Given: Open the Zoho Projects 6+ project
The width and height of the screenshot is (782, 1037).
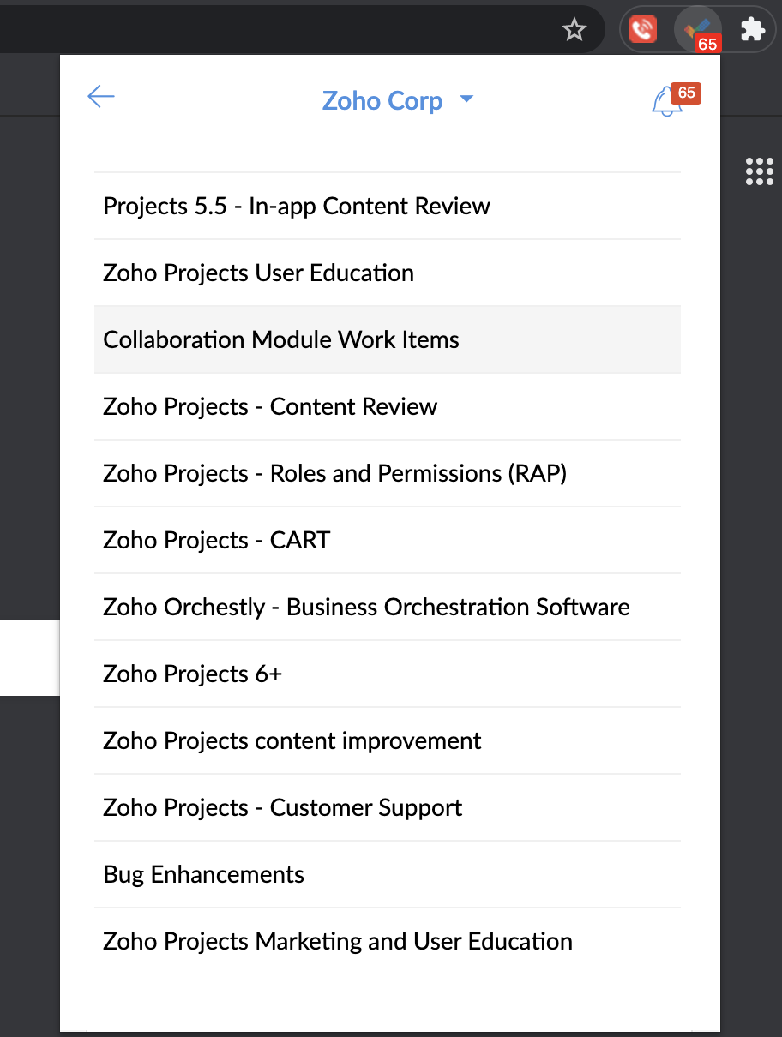Looking at the screenshot, I should click(388, 674).
